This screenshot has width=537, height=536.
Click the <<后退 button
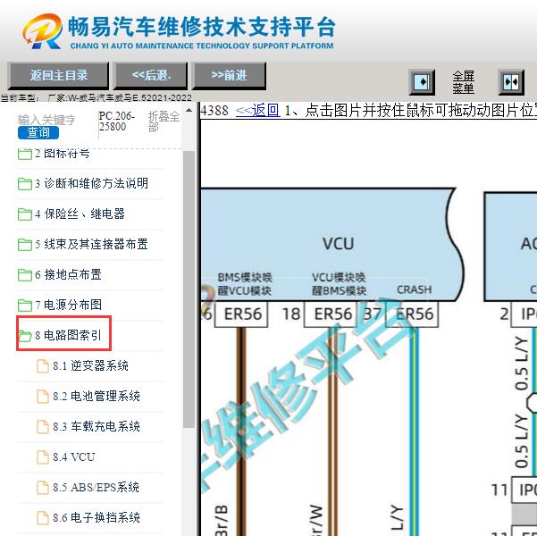tap(151, 76)
